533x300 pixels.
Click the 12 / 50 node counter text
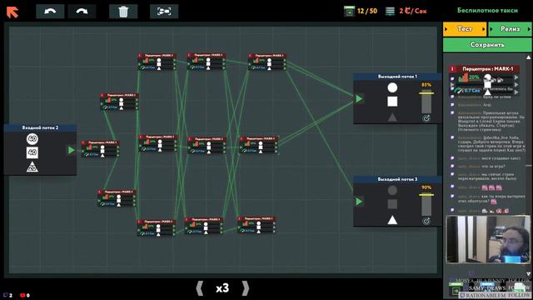[367, 11]
